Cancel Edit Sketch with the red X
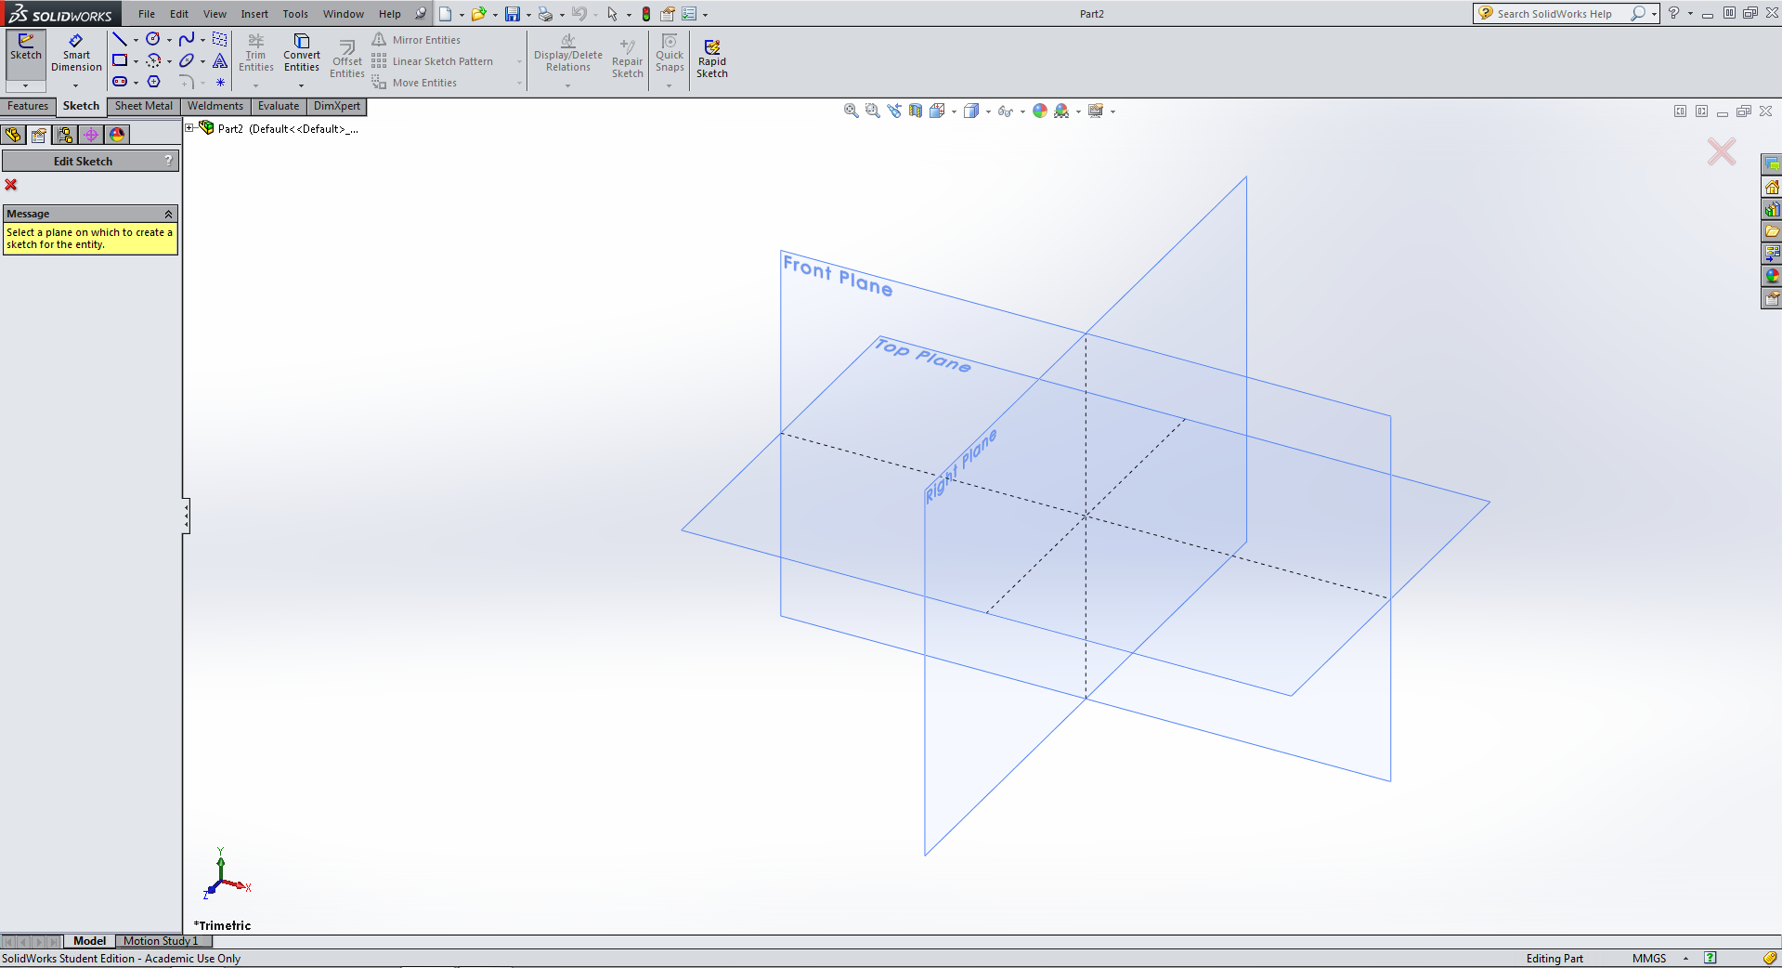The width and height of the screenshot is (1782, 968). [10, 185]
